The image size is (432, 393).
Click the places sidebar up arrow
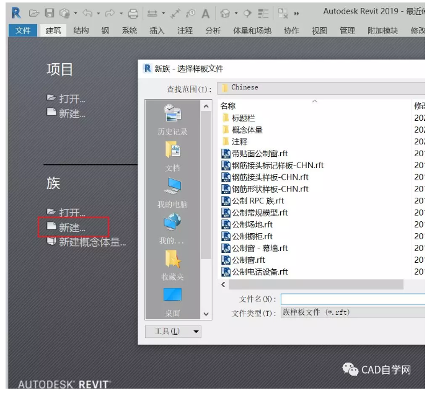[x=206, y=107]
